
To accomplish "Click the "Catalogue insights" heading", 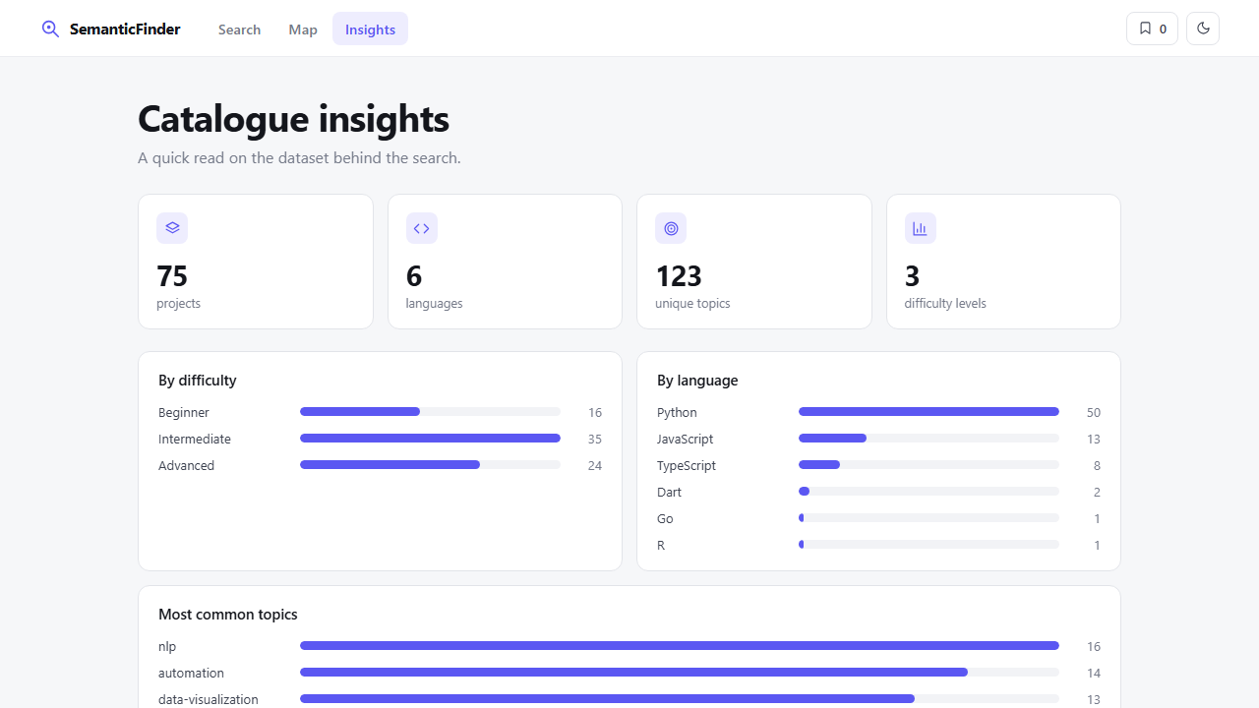I will [293, 119].
